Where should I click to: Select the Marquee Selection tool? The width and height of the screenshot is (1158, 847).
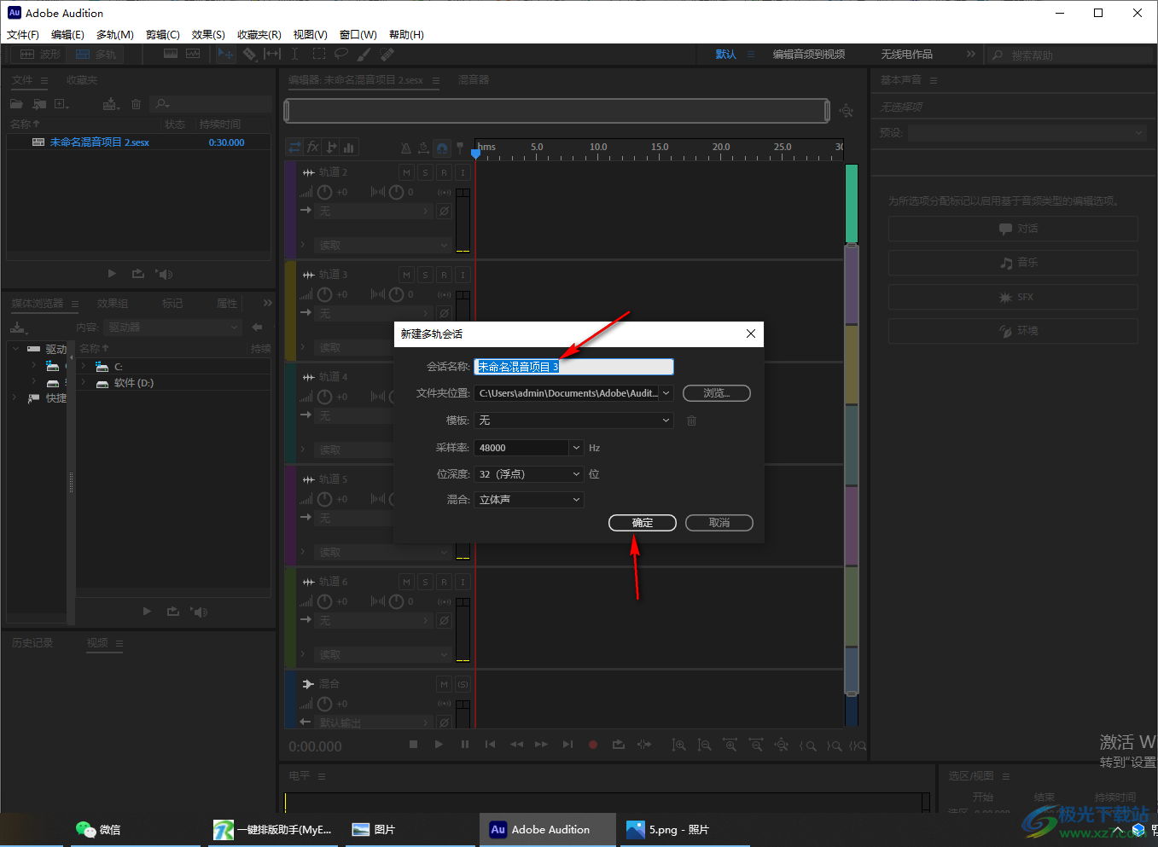click(319, 54)
